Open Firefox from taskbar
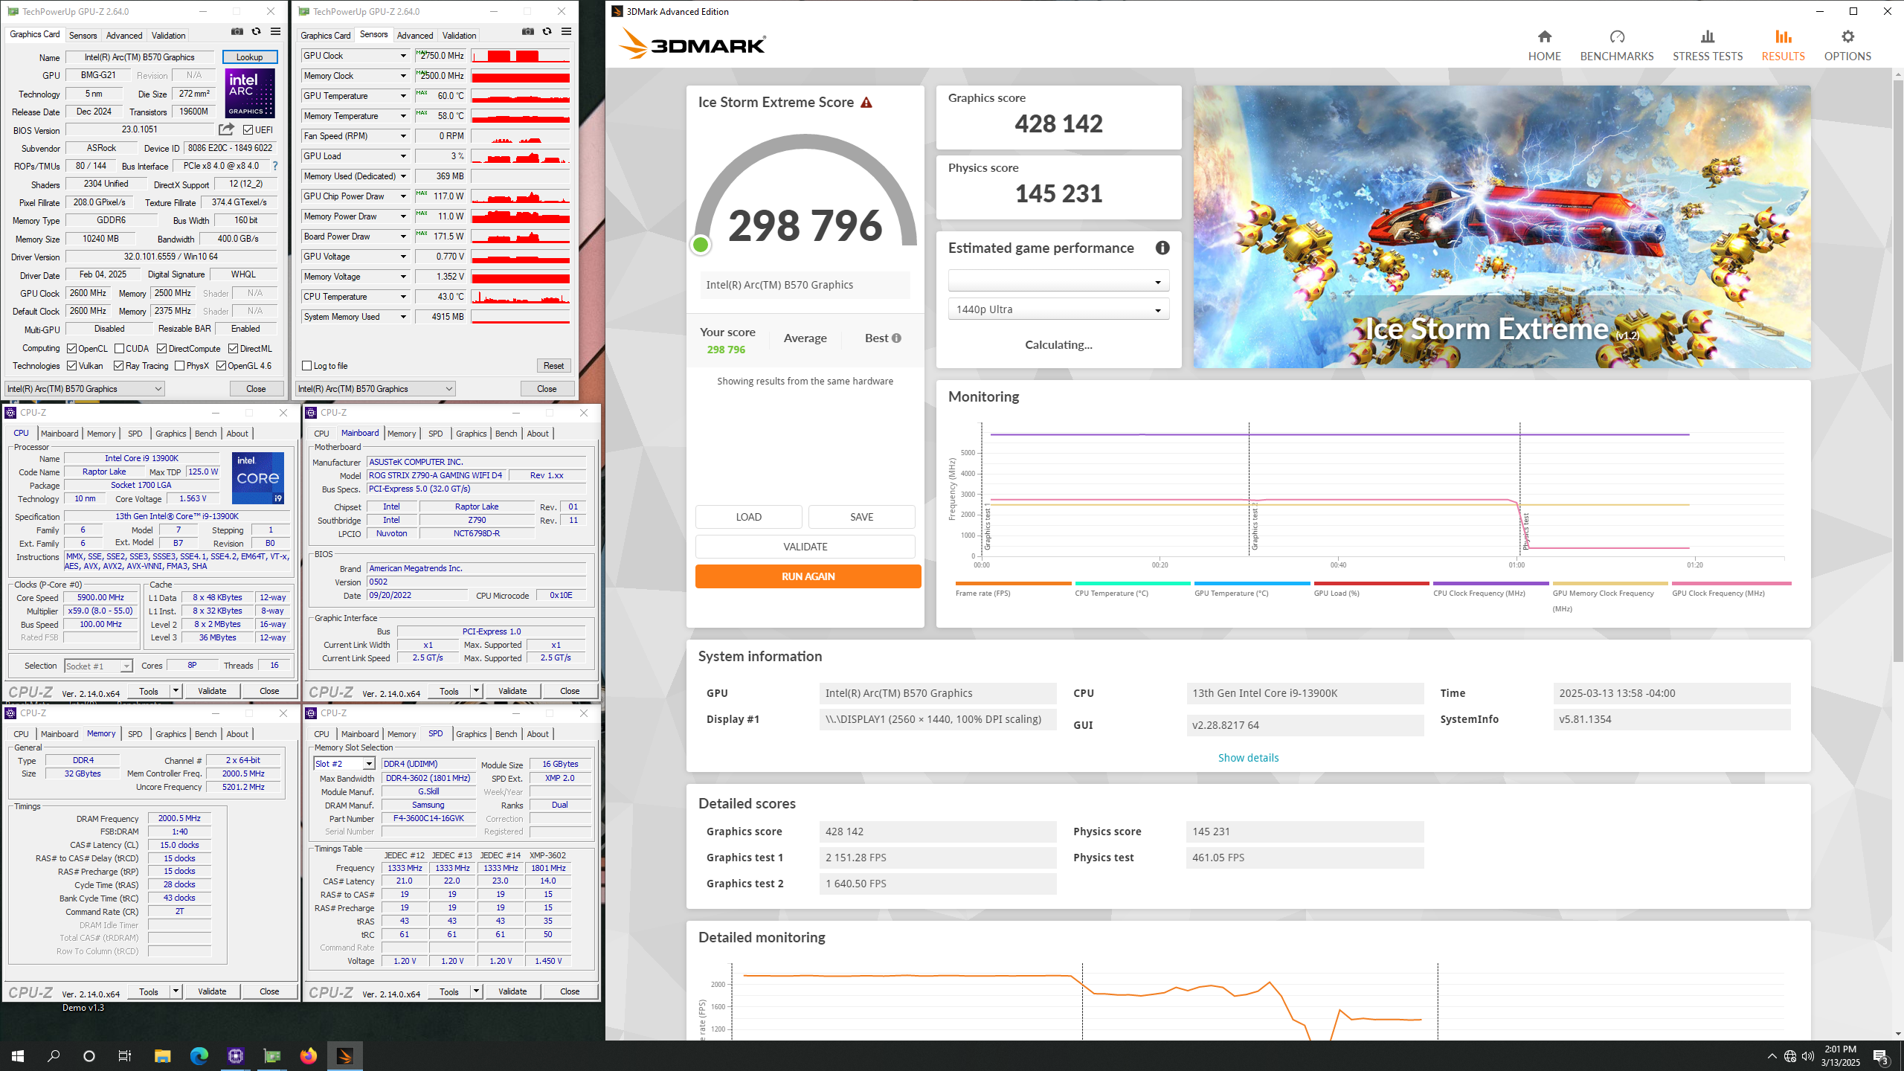The width and height of the screenshot is (1904, 1071). tap(308, 1055)
